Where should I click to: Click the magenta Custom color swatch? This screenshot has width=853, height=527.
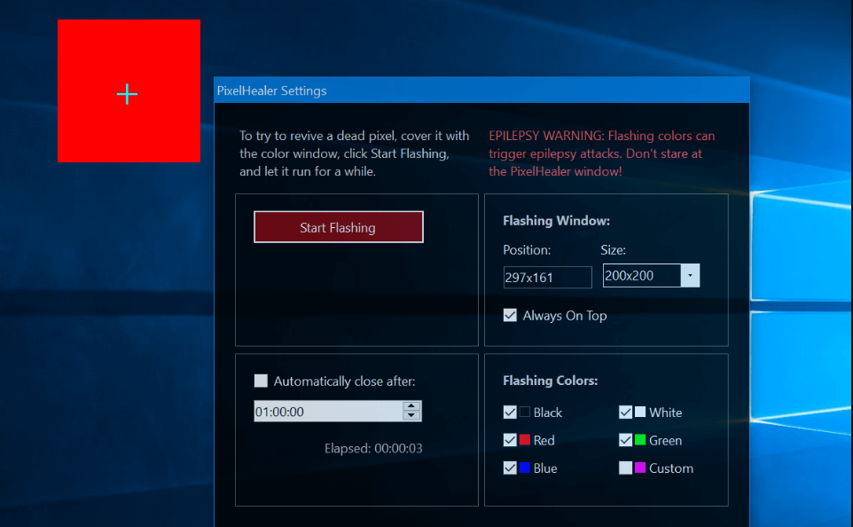click(640, 467)
